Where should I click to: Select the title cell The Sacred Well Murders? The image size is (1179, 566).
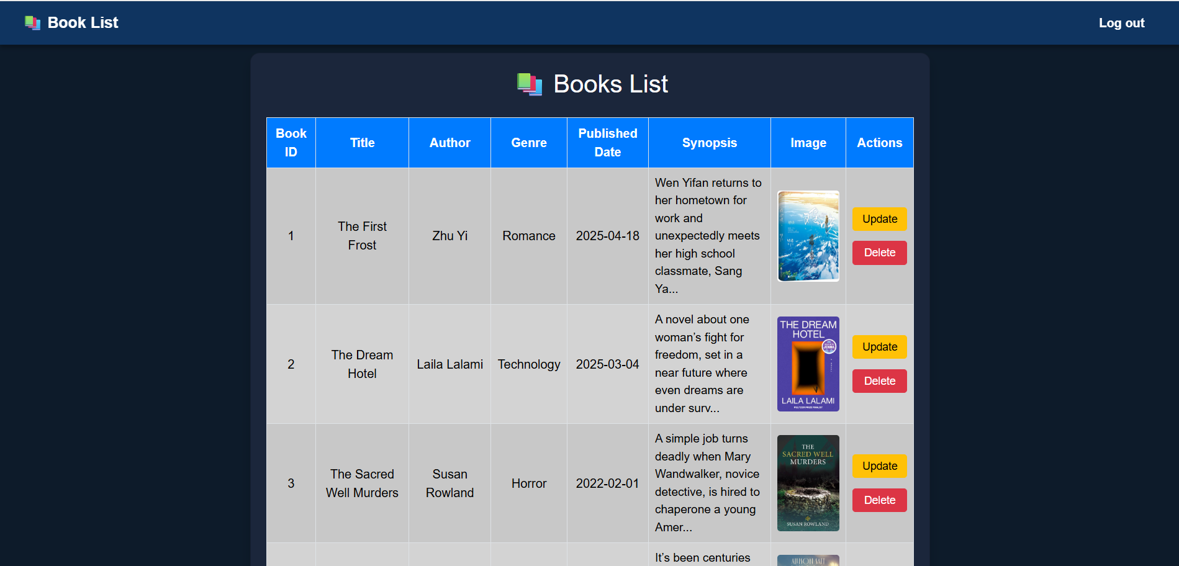(x=363, y=483)
